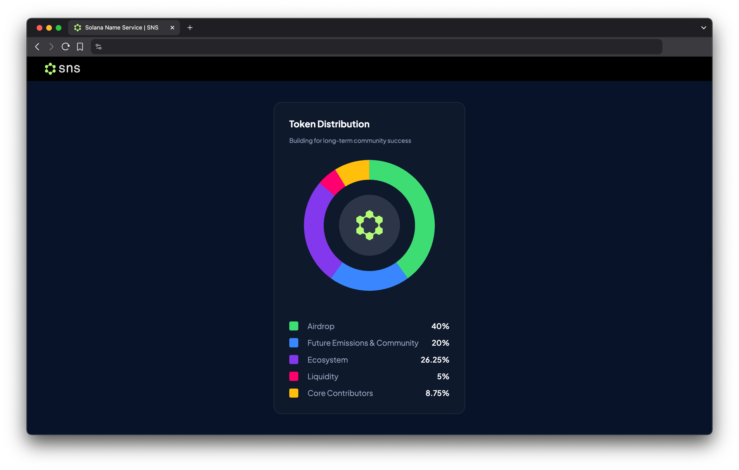Click the address bar field
Screen dimensions: 739x470
pos(378,47)
